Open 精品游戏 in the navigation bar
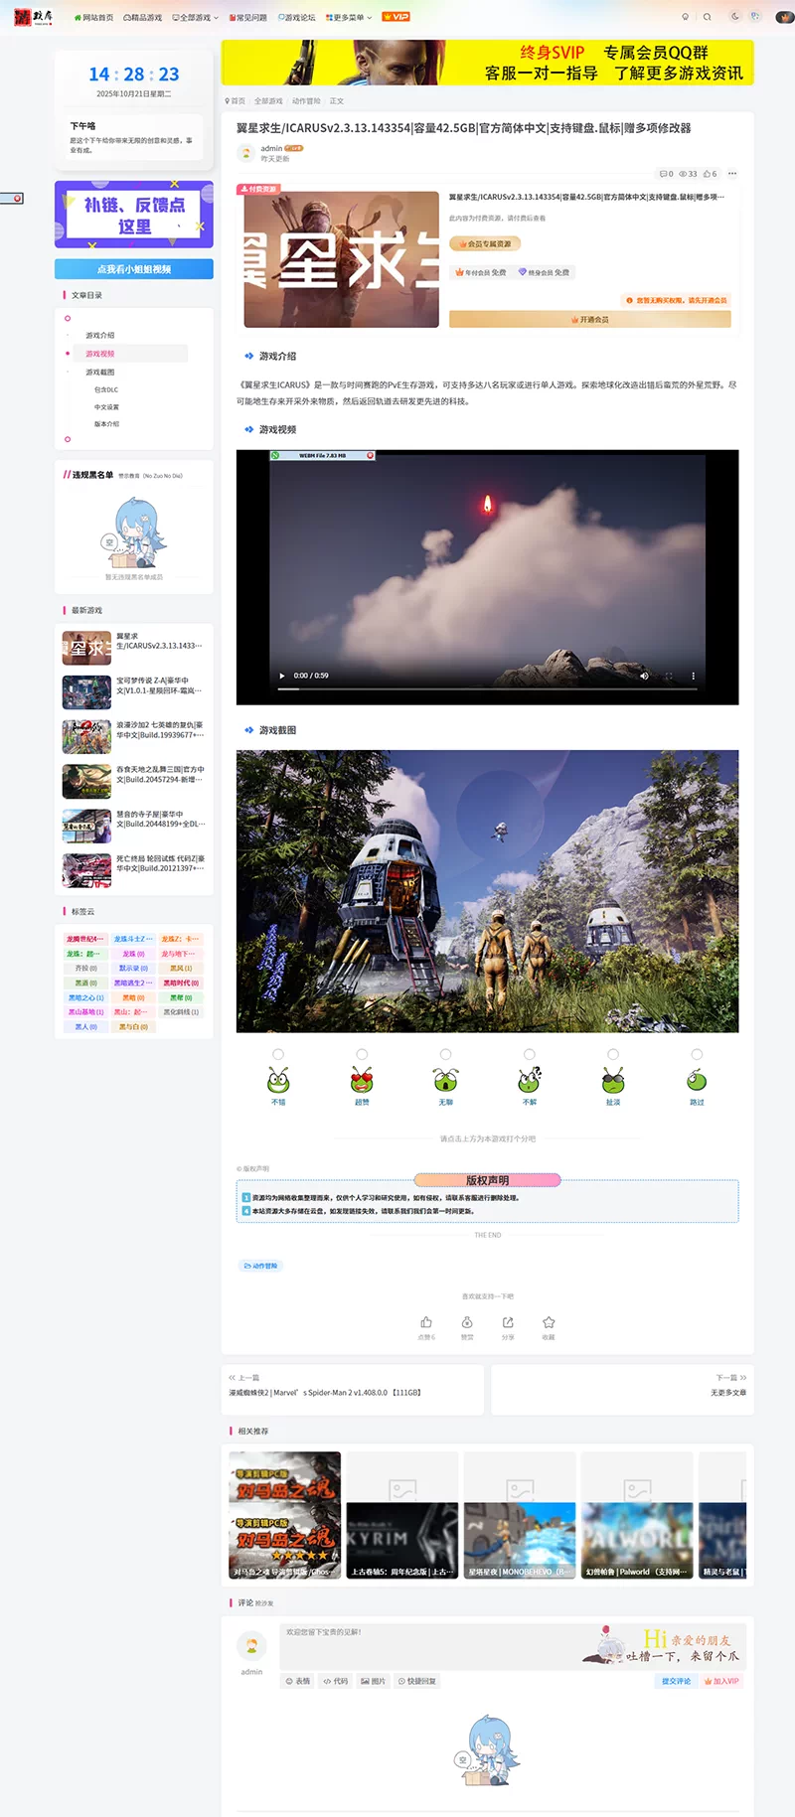795x1817 pixels. tap(142, 17)
